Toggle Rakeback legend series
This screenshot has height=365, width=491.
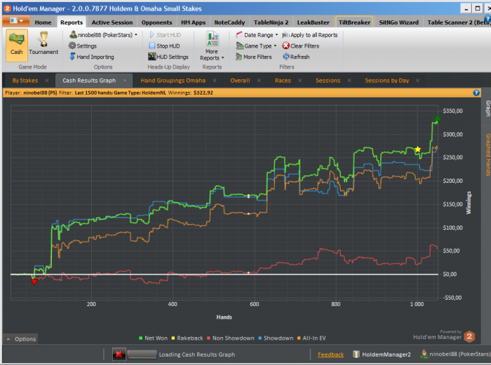pyautogui.click(x=187, y=338)
